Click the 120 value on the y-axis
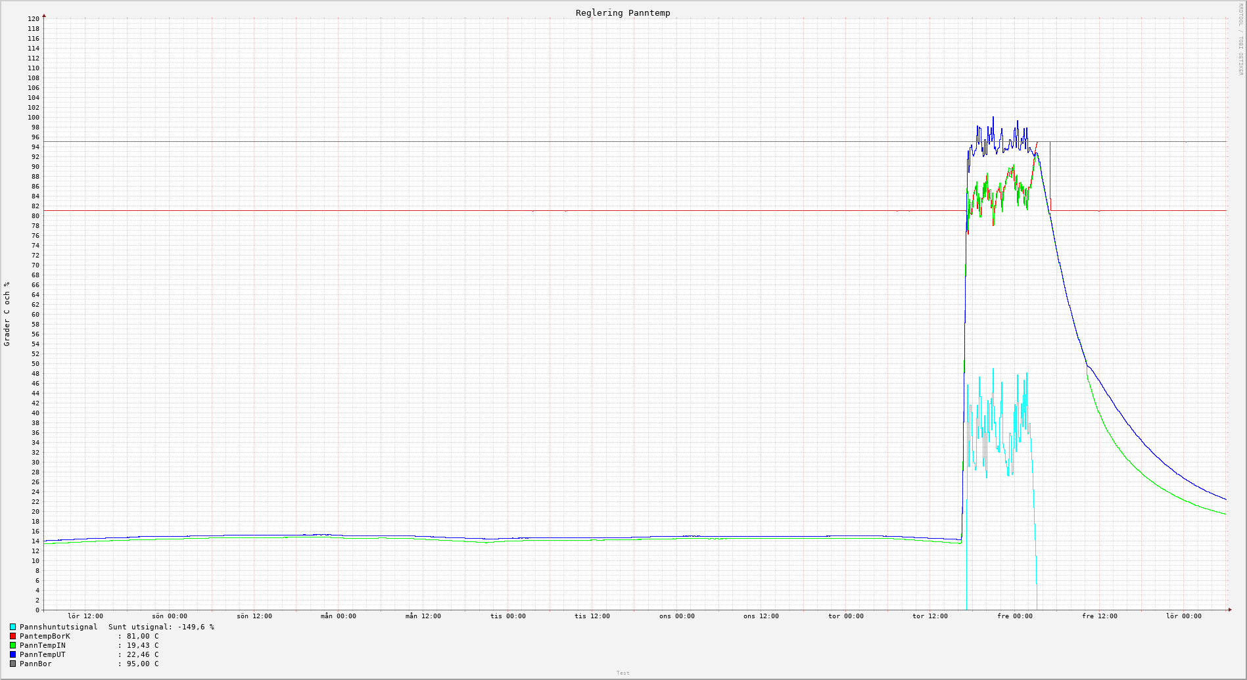 (34, 18)
